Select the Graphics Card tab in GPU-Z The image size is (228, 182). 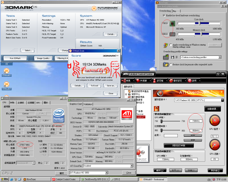(x=76, y=104)
